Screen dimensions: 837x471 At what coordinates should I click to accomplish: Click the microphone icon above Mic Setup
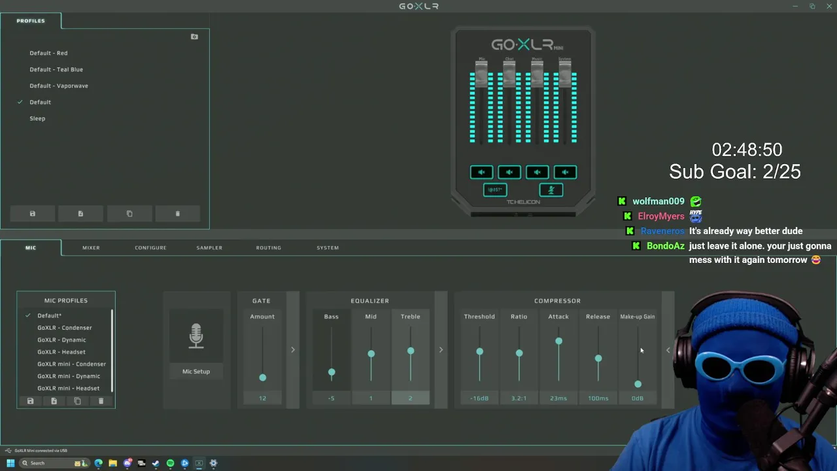(x=196, y=336)
